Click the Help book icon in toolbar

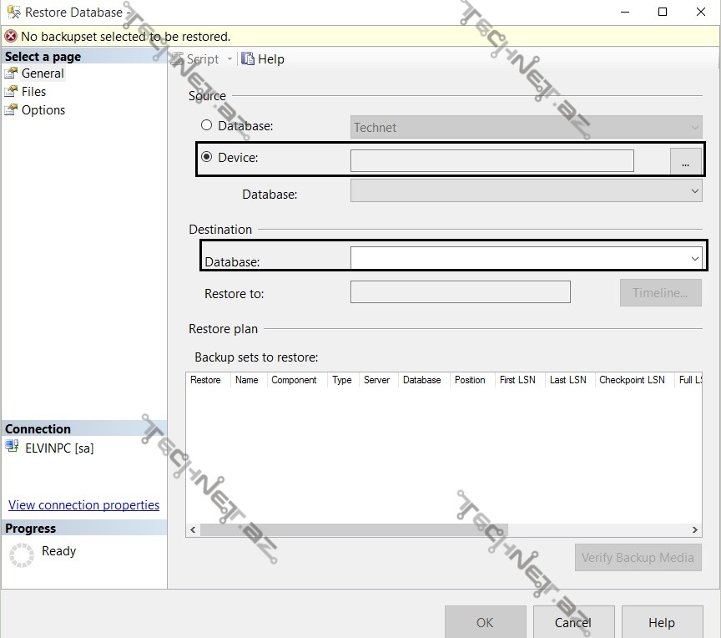click(248, 58)
